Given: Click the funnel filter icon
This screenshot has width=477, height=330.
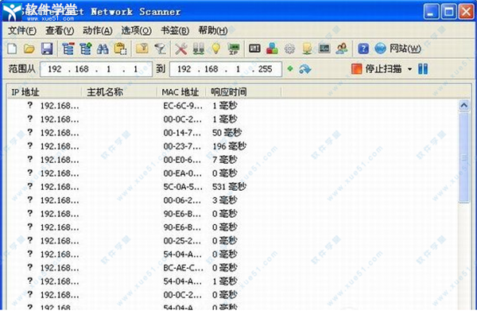Looking at the screenshot, I should (160, 49).
